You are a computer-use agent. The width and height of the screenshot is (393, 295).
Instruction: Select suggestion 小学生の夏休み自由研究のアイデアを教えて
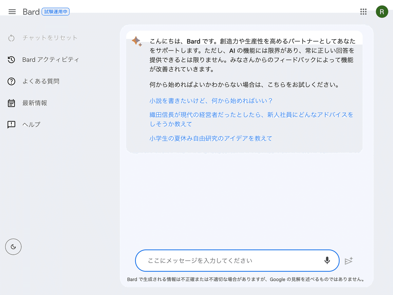(x=211, y=138)
